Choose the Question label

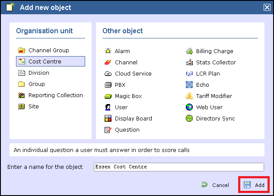pyautogui.click(x=127, y=130)
